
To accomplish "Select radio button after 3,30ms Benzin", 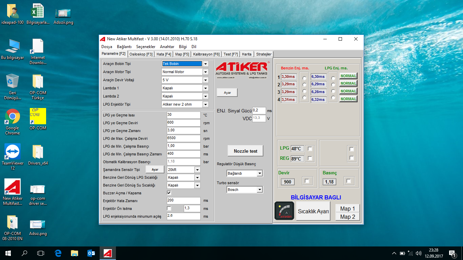I will [x=304, y=78].
